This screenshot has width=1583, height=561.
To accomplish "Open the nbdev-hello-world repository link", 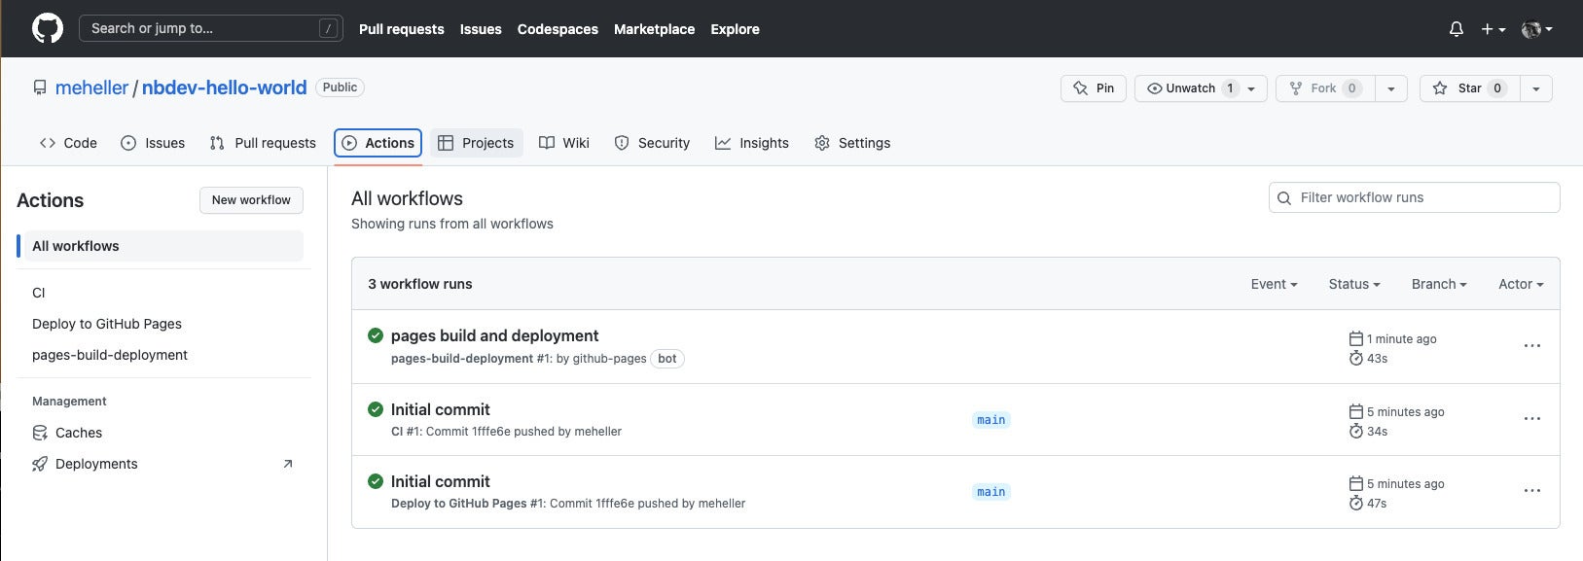I will pyautogui.click(x=224, y=88).
